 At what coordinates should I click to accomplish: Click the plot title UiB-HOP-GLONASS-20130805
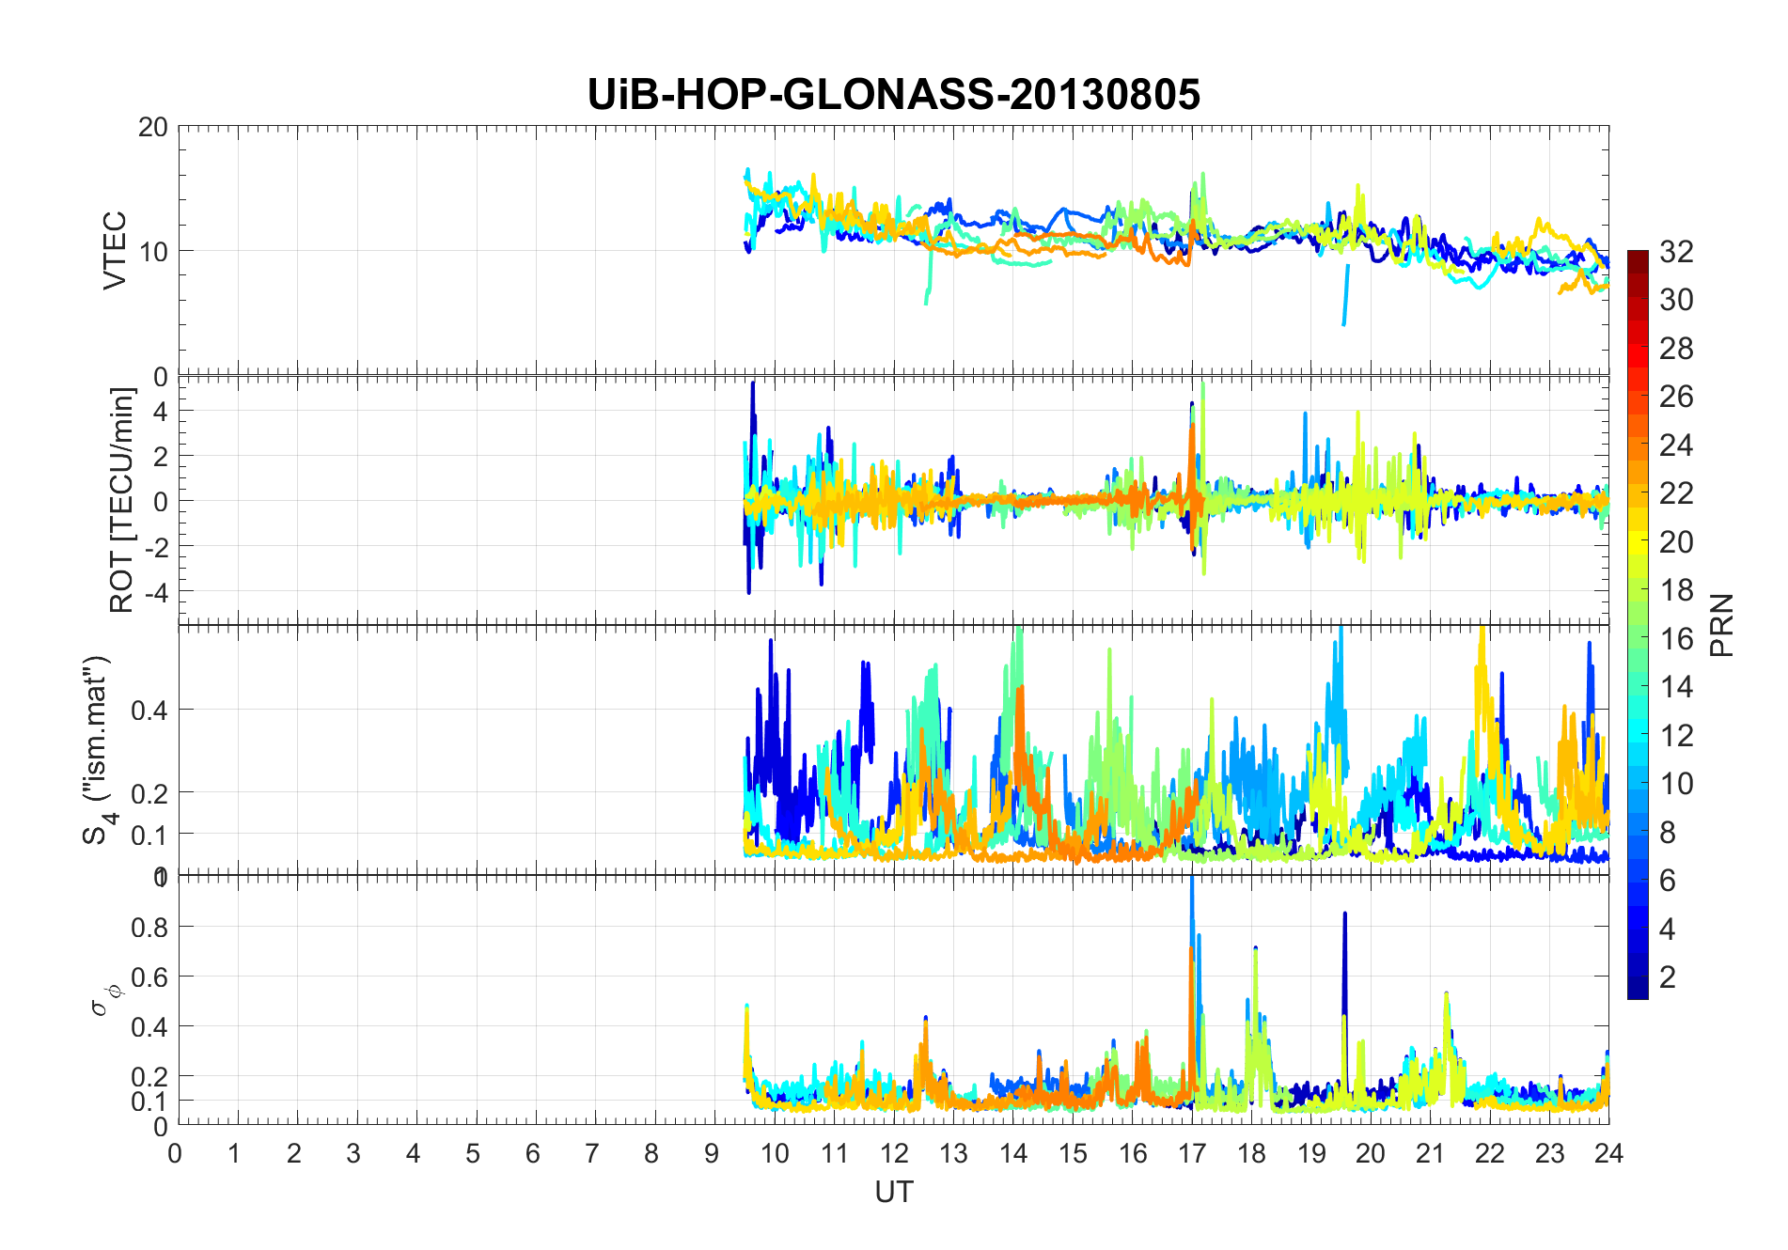pos(893,95)
